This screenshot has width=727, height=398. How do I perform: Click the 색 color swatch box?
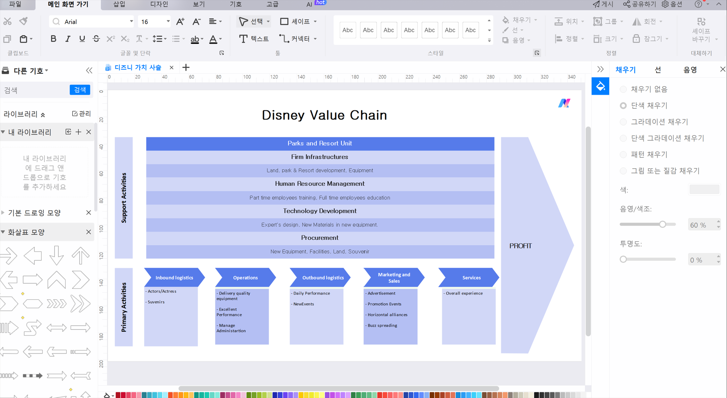(x=705, y=189)
